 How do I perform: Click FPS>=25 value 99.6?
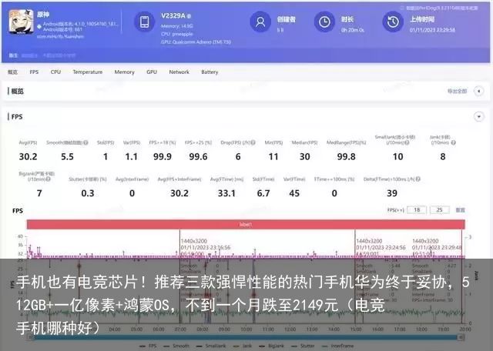198,156
